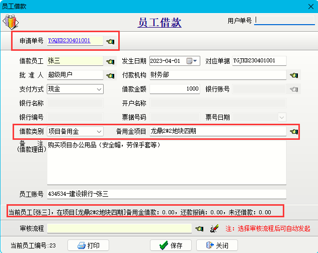Image resolution: width=318 pixels, height=253 pixels.
Task: Expand the 支付方式 dropdown
Action: pyautogui.click(x=99, y=89)
